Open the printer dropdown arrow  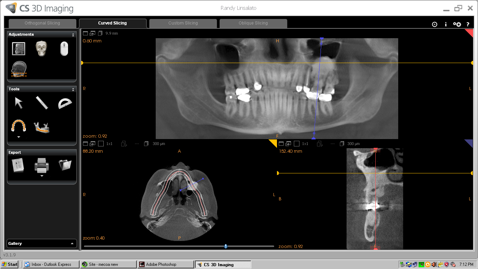[42, 176]
